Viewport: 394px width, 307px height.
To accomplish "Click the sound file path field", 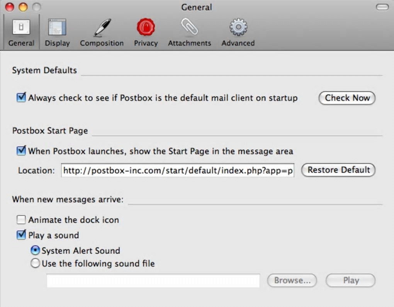I will pos(153,280).
